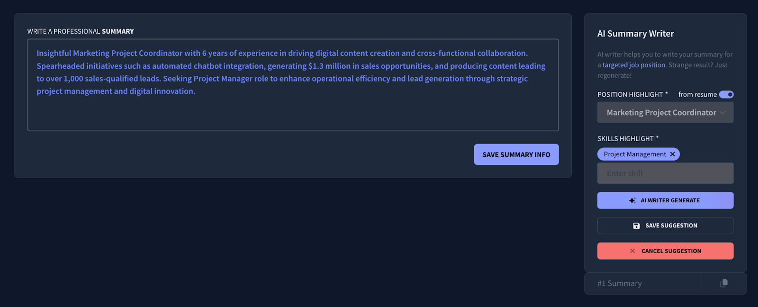Focus the Enter skill input field

tap(665, 173)
